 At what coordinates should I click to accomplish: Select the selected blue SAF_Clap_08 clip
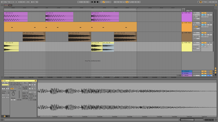coord(108,47)
